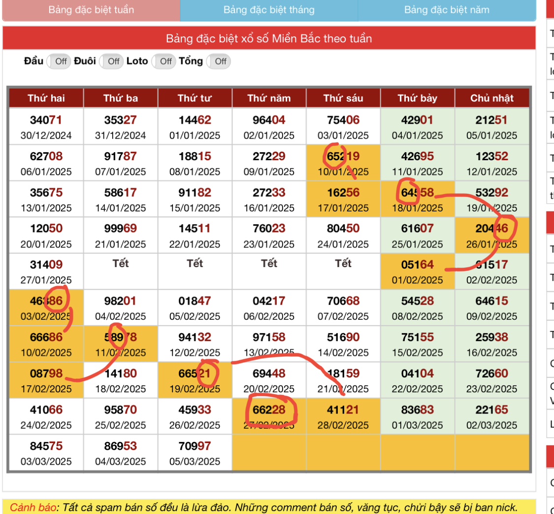The width and height of the screenshot is (554, 514).
Task: Switch to the Bảng đặc biệt tuần tab
Action: click(x=91, y=10)
